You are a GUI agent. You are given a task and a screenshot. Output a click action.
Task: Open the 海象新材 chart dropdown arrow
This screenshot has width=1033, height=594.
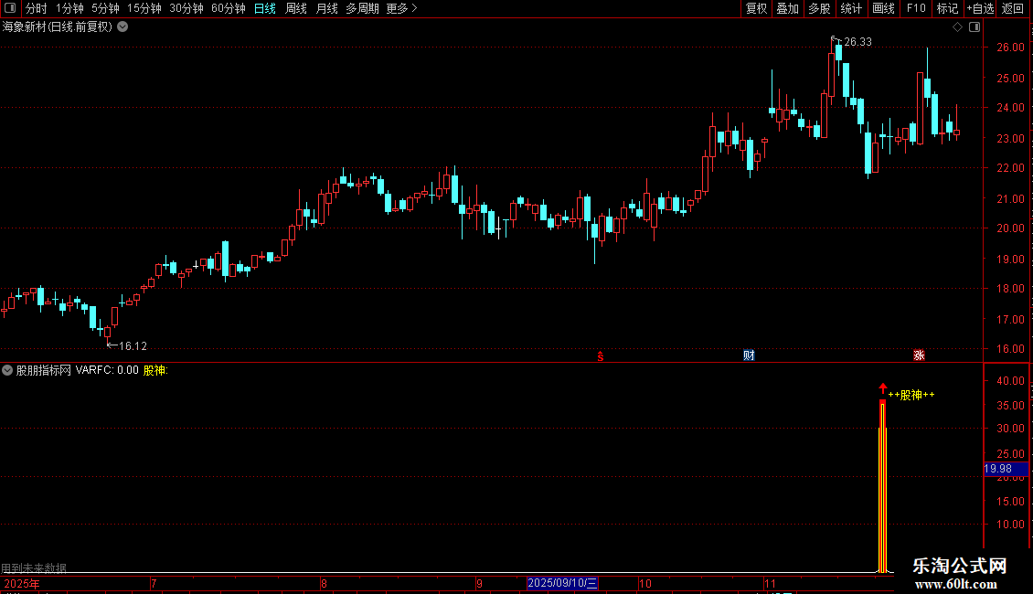click(x=122, y=27)
